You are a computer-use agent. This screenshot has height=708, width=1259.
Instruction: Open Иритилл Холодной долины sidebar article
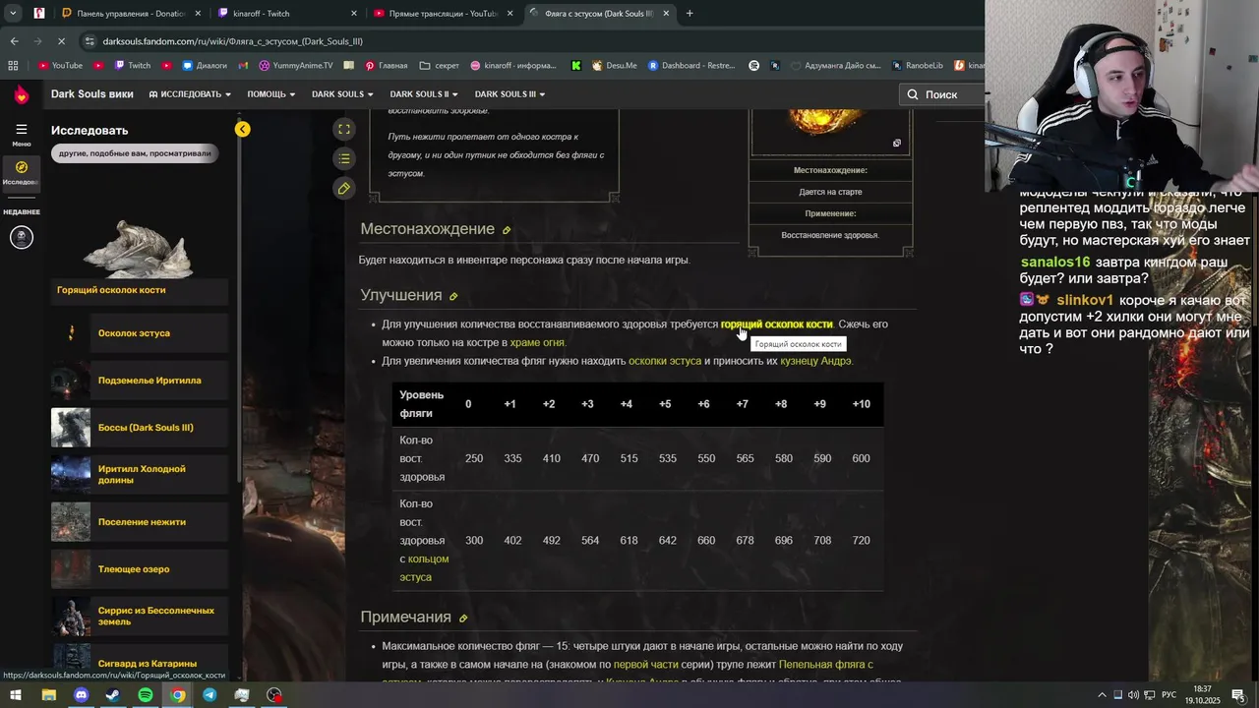[140, 475]
